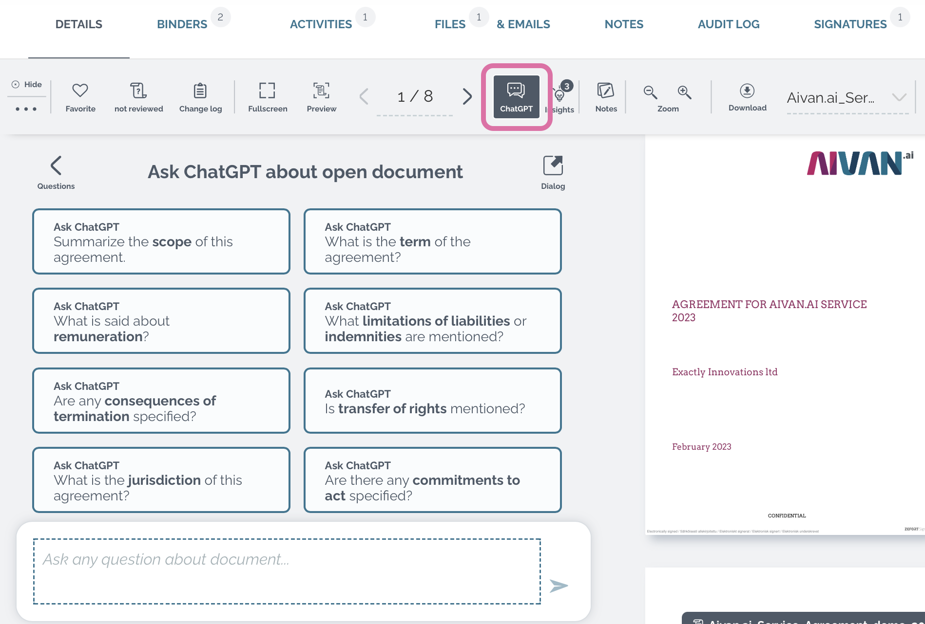Screen dimensions: 925x624
Task: Open the three-dot more options menu
Action: [26, 109]
